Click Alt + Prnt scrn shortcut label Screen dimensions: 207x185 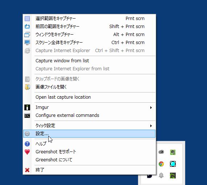coord(129,35)
